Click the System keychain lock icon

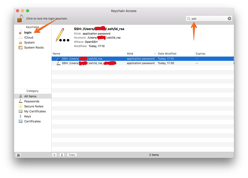20,43
